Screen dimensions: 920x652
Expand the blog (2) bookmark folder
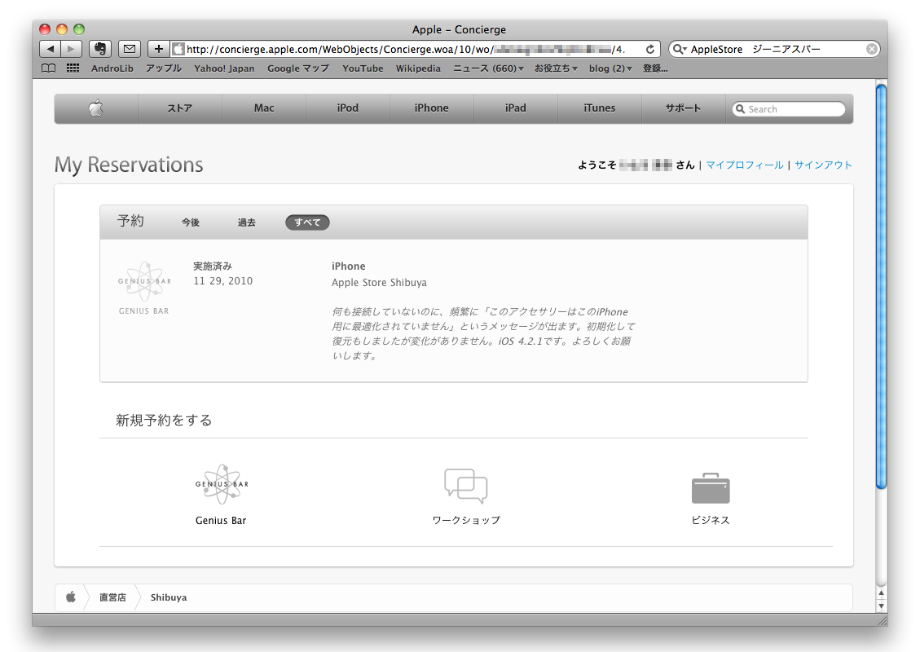click(x=610, y=68)
